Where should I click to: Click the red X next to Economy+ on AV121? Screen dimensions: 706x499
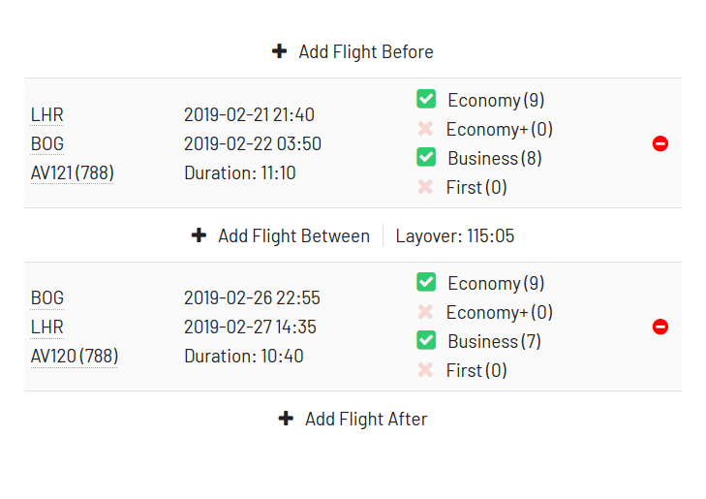tap(425, 129)
